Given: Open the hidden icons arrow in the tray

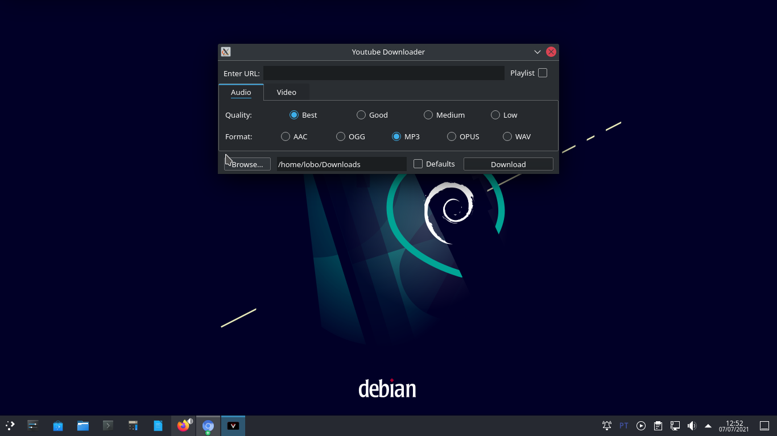Looking at the screenshot, I should (708, 425).
